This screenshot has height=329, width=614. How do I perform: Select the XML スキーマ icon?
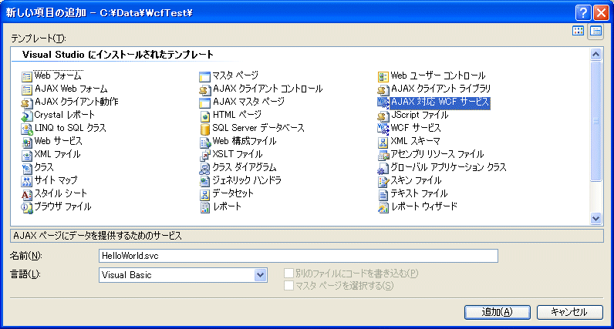pos(383,143)
